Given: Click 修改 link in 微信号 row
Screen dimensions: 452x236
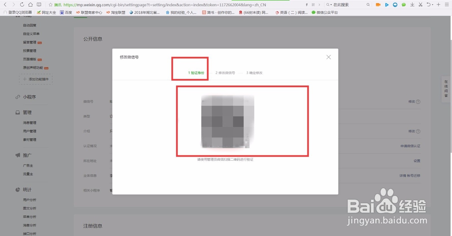Looking at the screenshot, I should point(412,102).
